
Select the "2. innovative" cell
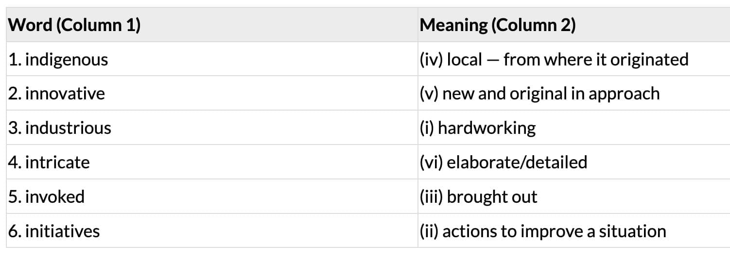56,93
